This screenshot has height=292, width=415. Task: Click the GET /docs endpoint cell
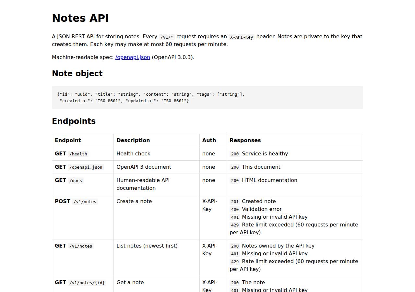click(83, 184)
